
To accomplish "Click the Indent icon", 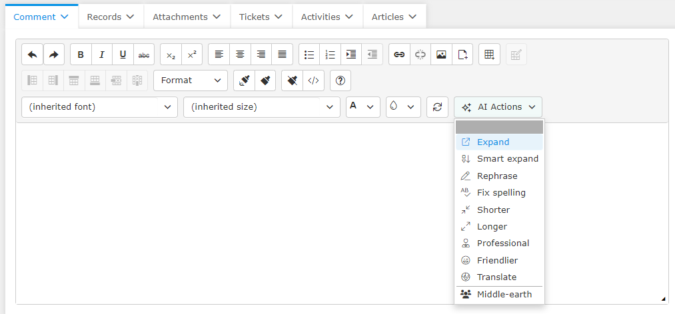I will (351, 55).
